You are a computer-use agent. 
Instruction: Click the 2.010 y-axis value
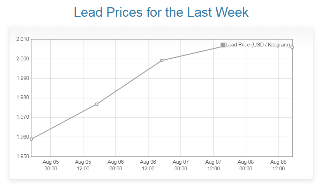point(22,39)
